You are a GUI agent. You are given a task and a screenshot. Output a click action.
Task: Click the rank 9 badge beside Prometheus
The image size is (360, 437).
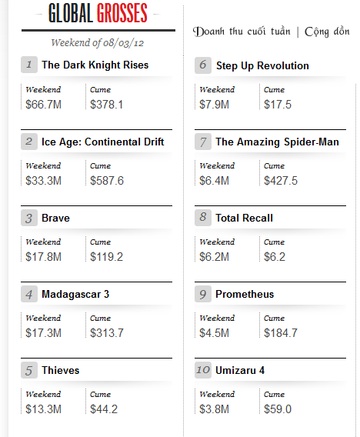pos(203,294)
